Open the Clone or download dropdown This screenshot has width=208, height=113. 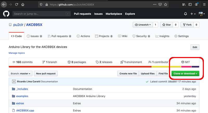coord(185,74)
